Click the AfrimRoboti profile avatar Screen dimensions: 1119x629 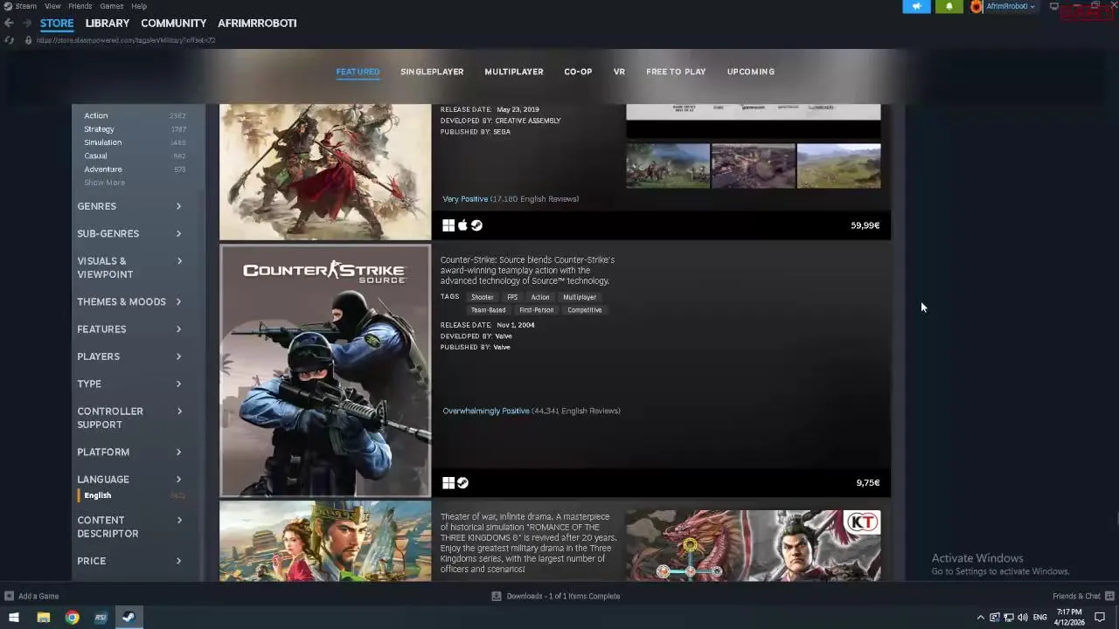(x=977, y=6)
